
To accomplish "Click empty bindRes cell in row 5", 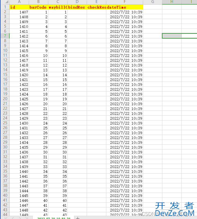I will (77, 27).
